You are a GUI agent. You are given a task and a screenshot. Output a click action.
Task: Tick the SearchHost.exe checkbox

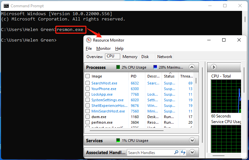87,83
